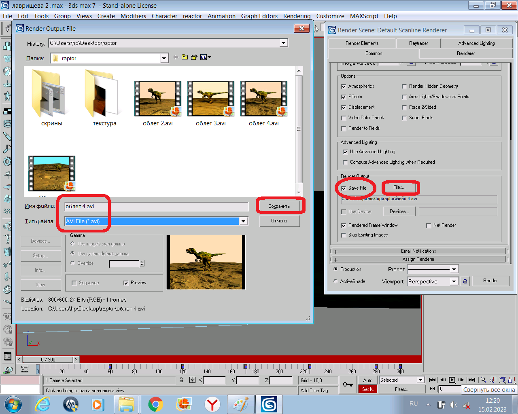Enable Render Hidden Geometry
518x414 pixels.
[404, 87]
